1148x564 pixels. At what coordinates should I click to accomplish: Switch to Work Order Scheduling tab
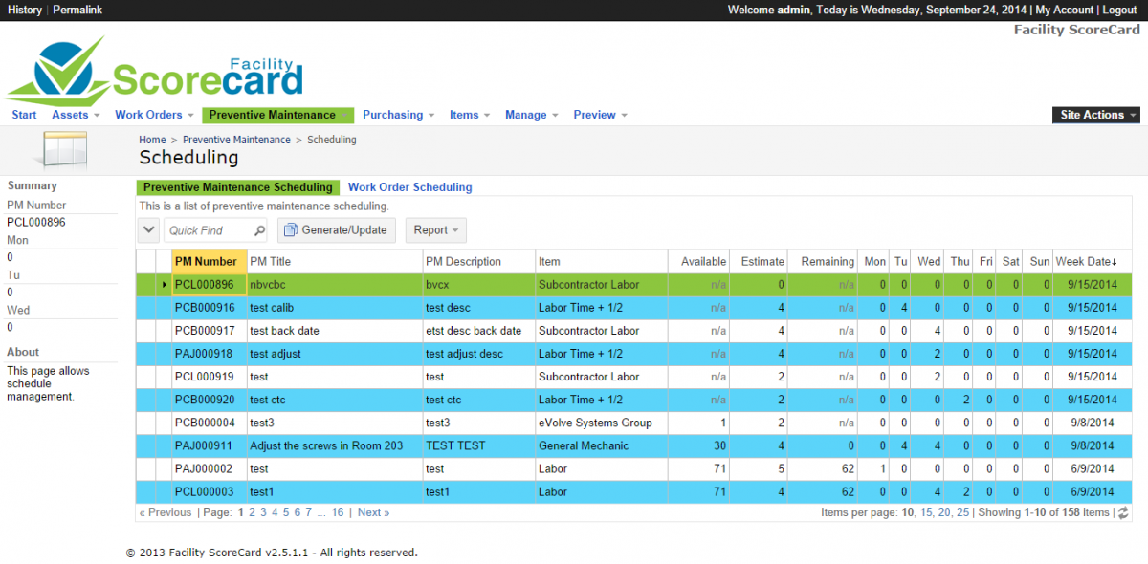pos(409,187)
